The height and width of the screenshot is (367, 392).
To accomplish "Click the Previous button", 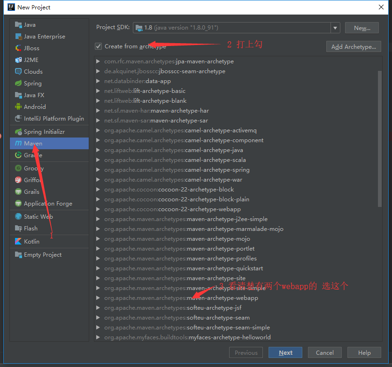I will (246, 352).
